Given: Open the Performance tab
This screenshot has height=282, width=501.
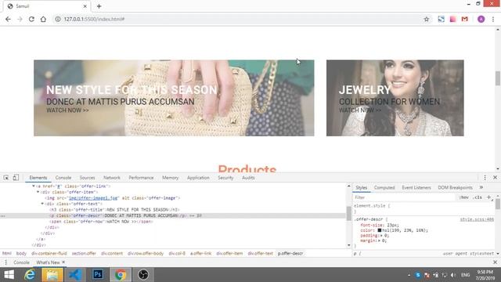Looking at the screenshot, I should tap(141, 178).
